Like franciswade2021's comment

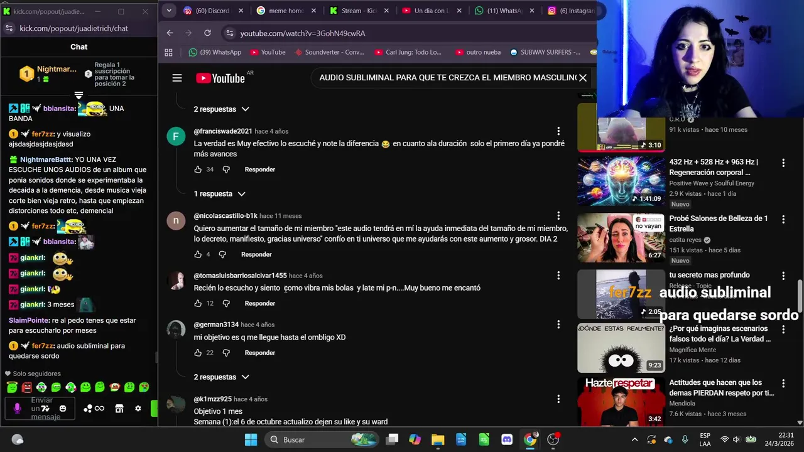click(x=198, y=169)
